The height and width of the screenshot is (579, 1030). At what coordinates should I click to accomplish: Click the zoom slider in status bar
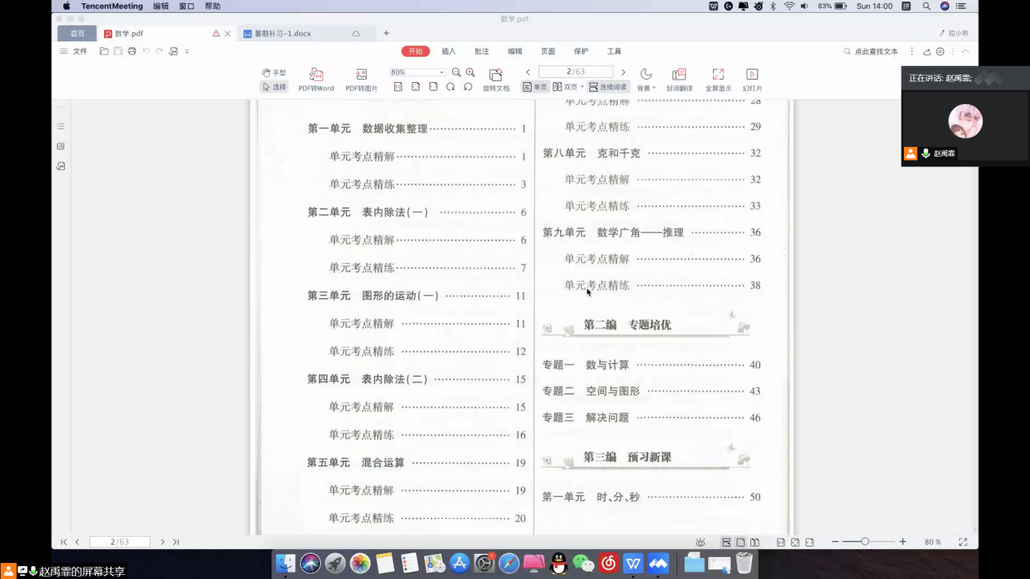[x=865, y=542]
